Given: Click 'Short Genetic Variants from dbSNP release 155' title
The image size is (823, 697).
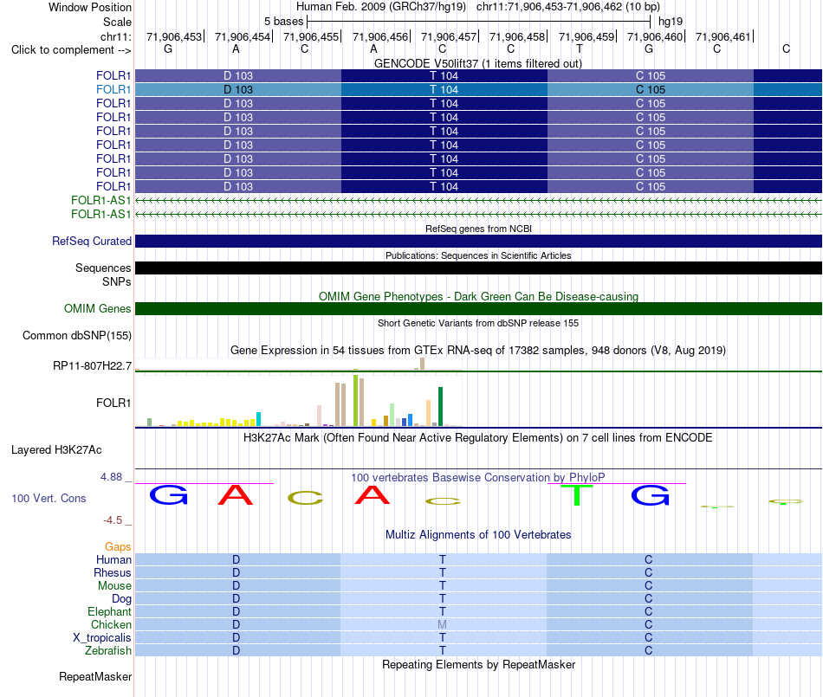Looking at the screenshot, I should [x=478, y=323].
